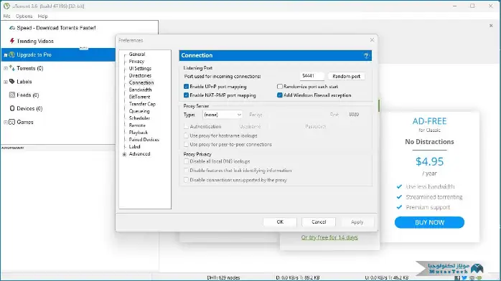Expand the Torrents sidebar node

(x=6, y=68)
